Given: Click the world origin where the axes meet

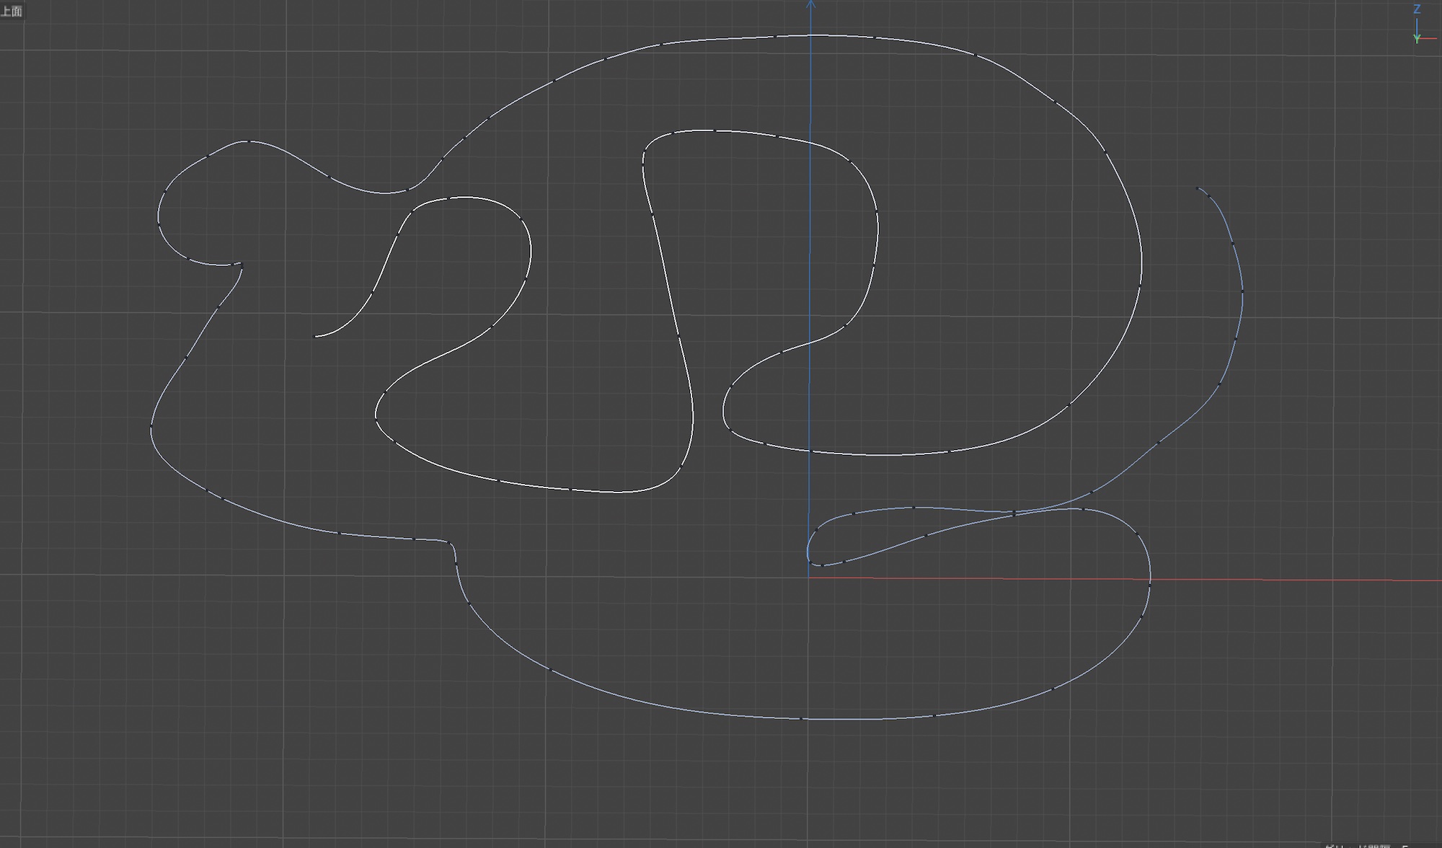Looking at the screenshot, I should point(808,576).
